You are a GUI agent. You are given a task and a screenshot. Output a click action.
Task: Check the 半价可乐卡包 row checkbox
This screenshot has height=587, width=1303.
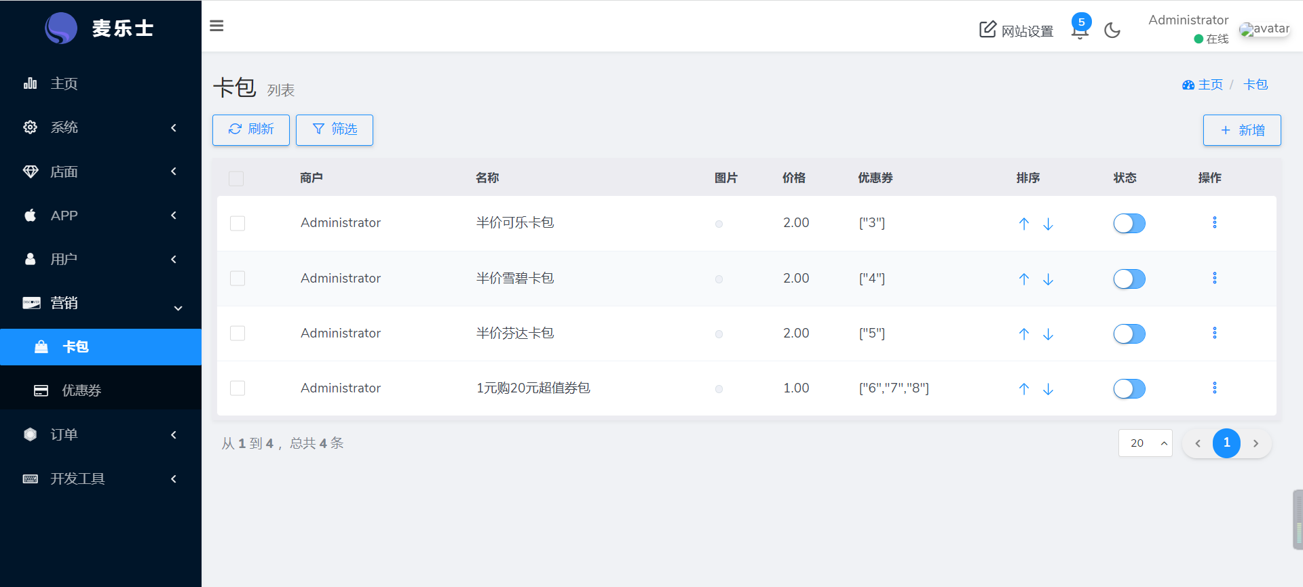tap(238, 223)
